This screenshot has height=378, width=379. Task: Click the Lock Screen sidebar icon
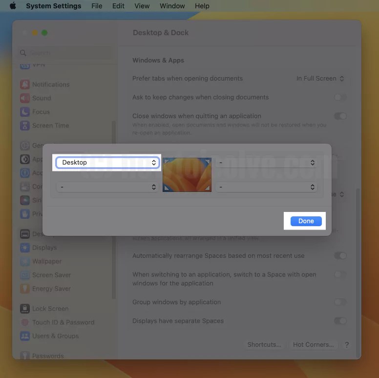tap(24, 309)
